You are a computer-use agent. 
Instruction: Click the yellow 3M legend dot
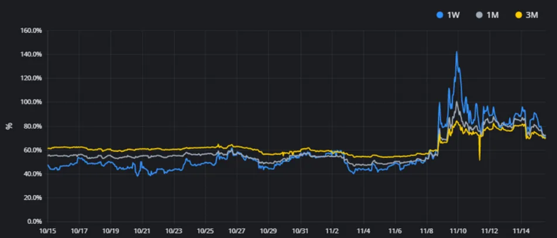click(x=518, y=15)
